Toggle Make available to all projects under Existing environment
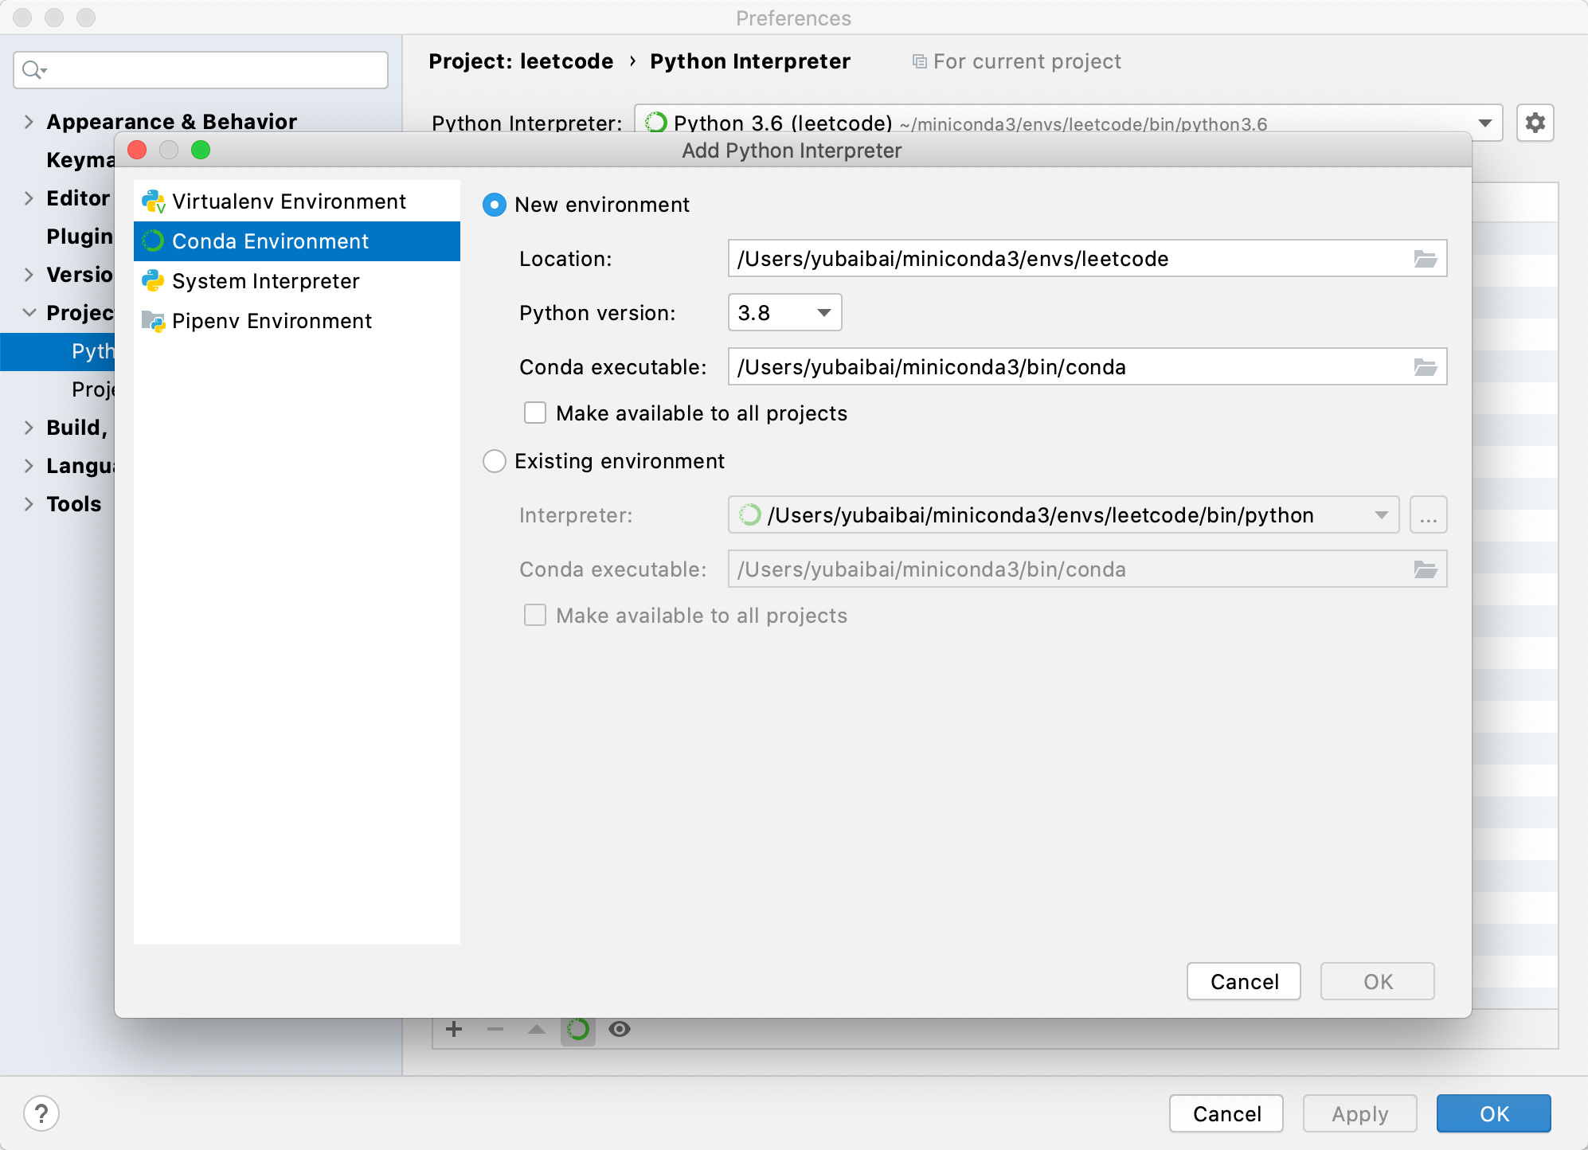 click(535, 615)
